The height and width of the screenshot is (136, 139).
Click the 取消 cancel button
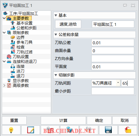click(x=125, y=120)
